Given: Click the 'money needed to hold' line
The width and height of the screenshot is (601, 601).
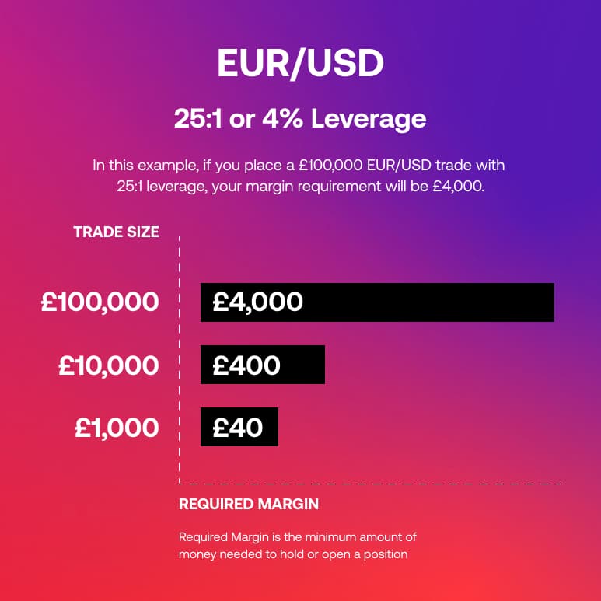Looking at the screenshot, I should point(293,554).
